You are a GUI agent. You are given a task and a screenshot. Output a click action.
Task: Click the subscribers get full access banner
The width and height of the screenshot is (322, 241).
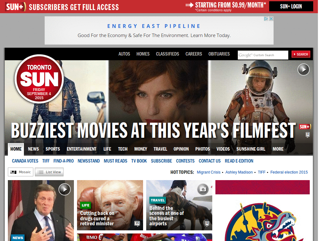tap(74, 7)
